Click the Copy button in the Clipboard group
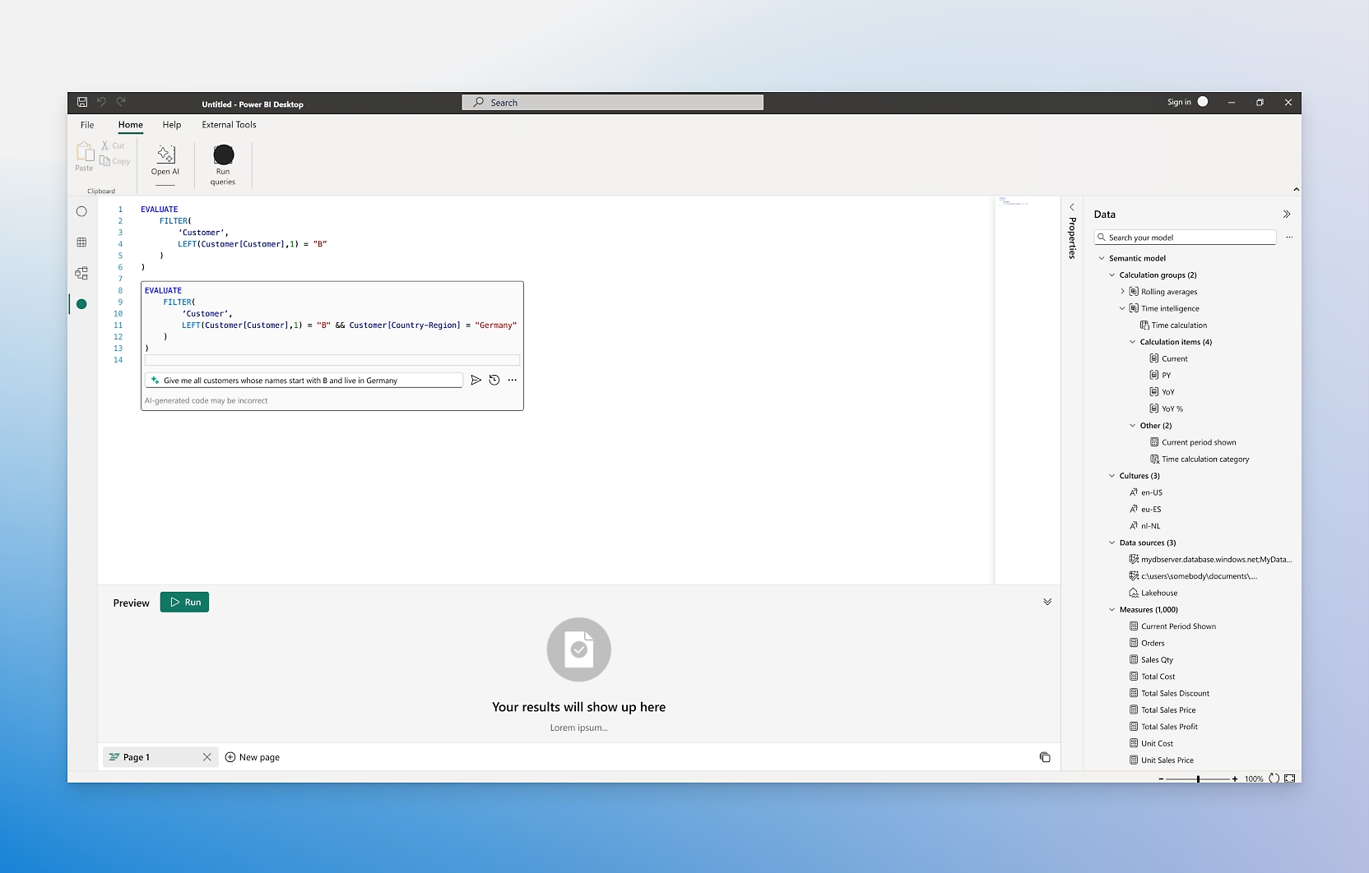 (115, 161)
